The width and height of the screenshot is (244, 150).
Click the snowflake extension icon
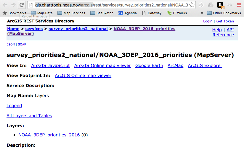tap(201, 5)
